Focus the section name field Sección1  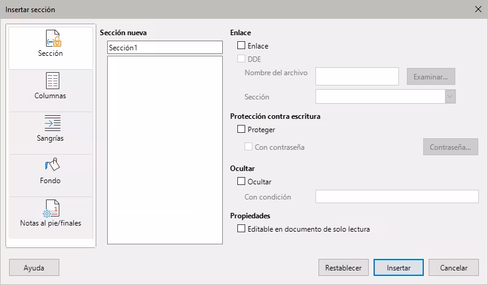click(165, 47)
